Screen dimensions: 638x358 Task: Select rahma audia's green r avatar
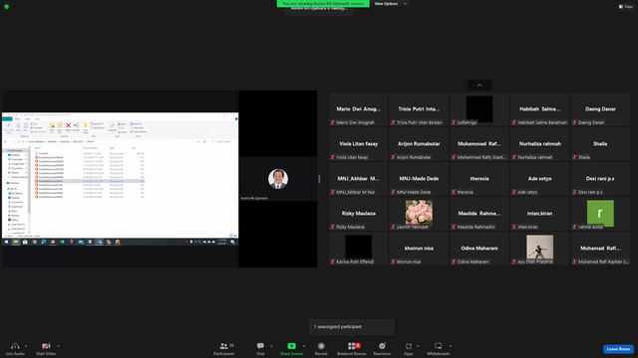pos(600,213)
